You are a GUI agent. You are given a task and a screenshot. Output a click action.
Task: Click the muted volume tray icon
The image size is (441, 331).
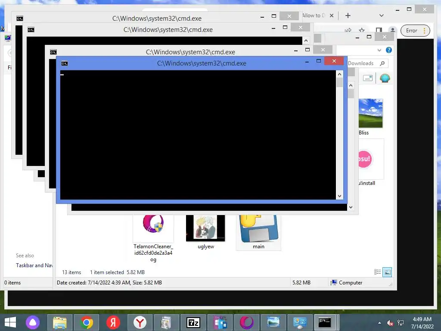coord(390,323)
